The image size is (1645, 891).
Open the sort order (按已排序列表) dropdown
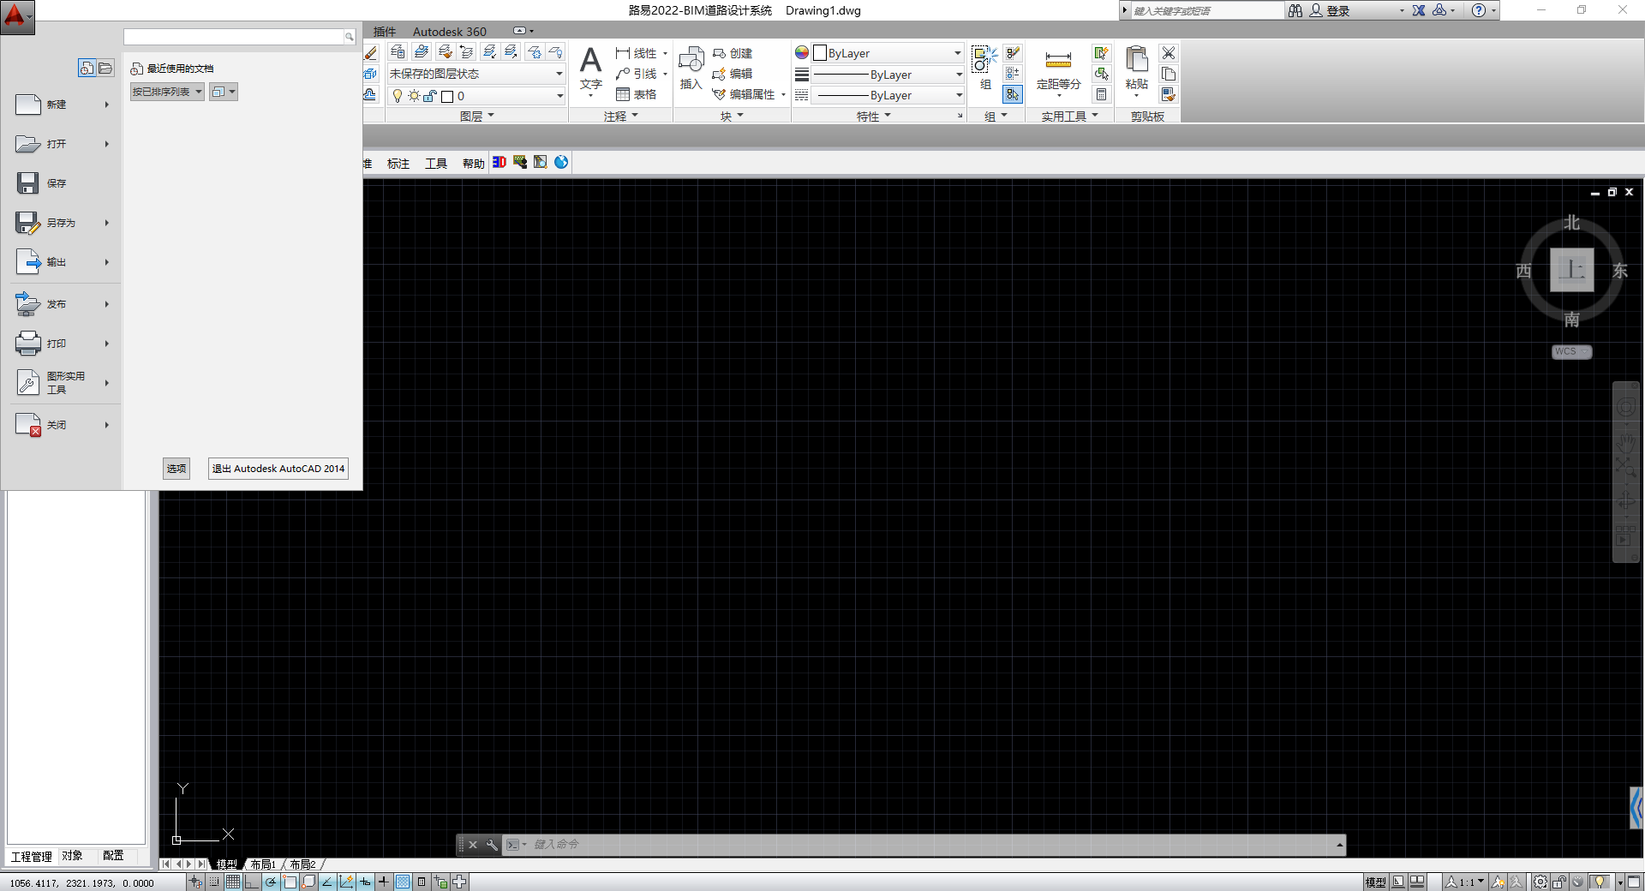(x=167, y=92)
